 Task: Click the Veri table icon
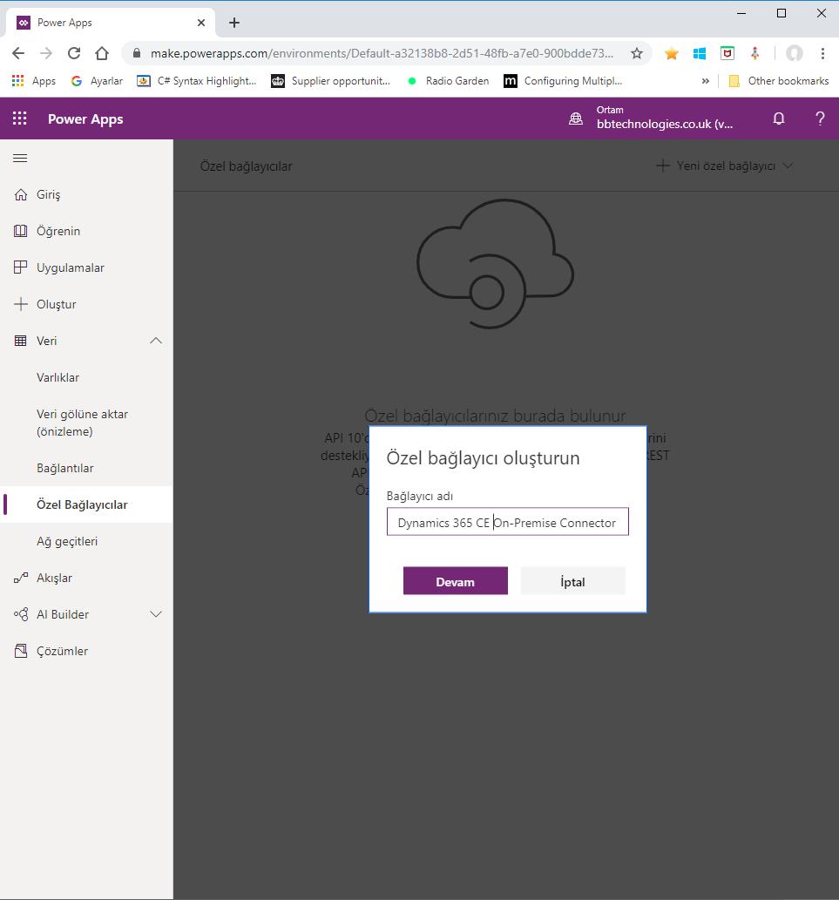pos(21,341)
